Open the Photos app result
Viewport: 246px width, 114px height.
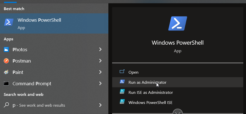pyautogui.click(x=54, y=49)
